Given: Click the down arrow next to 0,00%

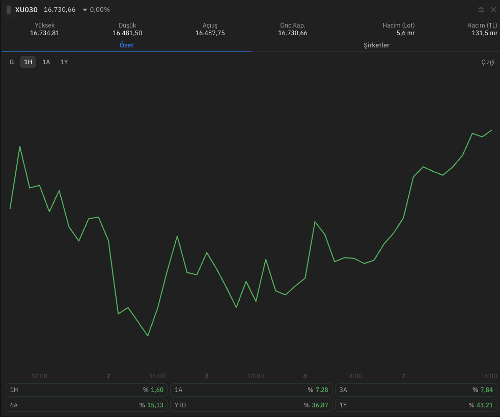Looking at the screenshot, I should pos(85,10).
